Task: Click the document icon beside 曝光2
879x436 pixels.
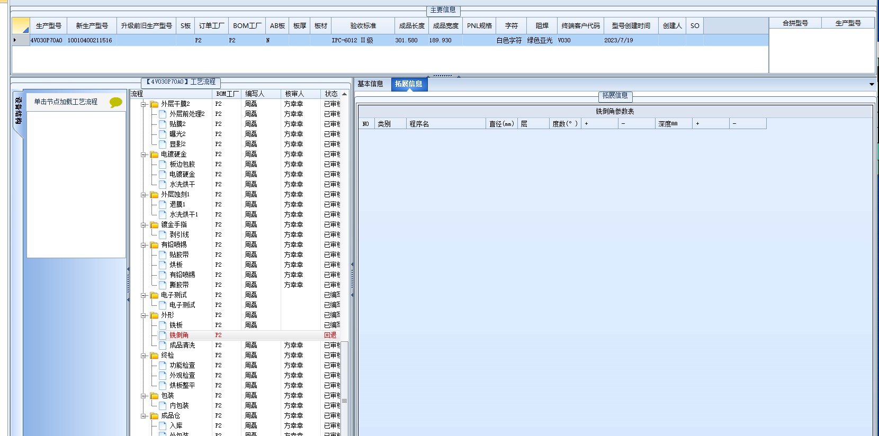Action: point(163,134)
